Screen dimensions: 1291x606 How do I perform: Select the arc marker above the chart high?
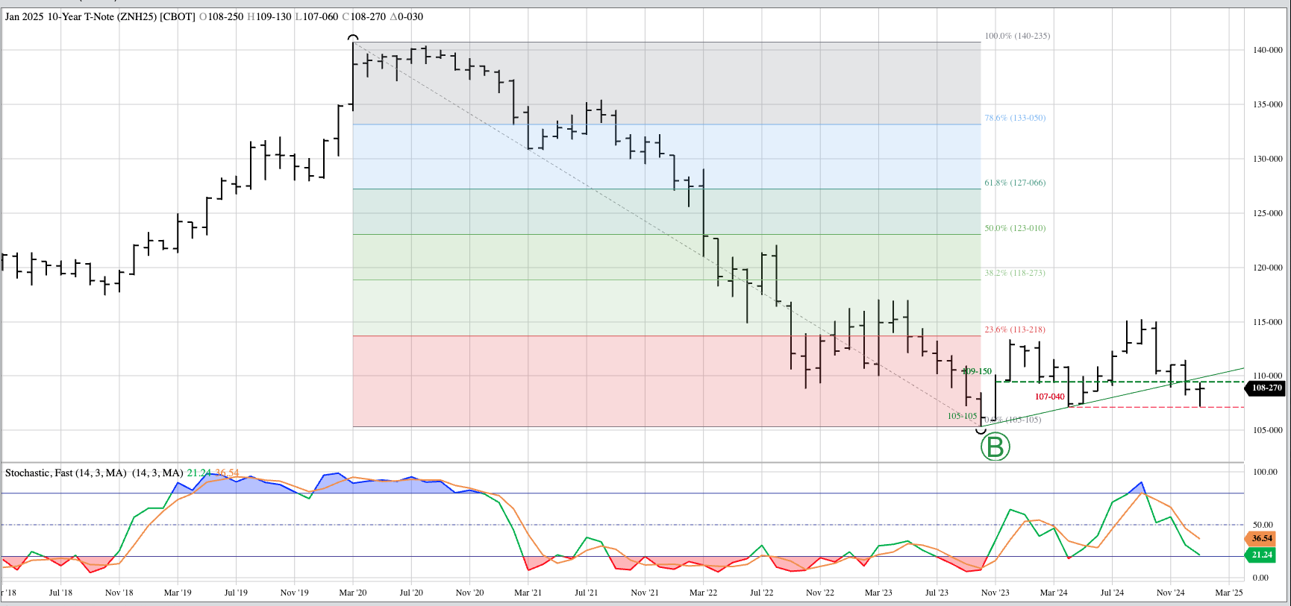[354, 37]
